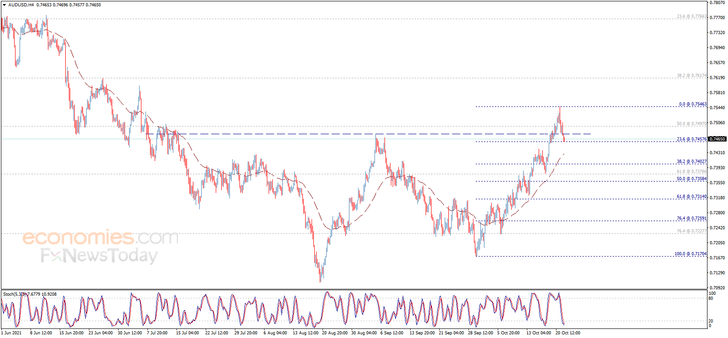Viewport: 728px width, 338px height.
Task: Click the small triangle beside AUDUSD,H4
Action: pyautogui.click(x=4, y=5)
